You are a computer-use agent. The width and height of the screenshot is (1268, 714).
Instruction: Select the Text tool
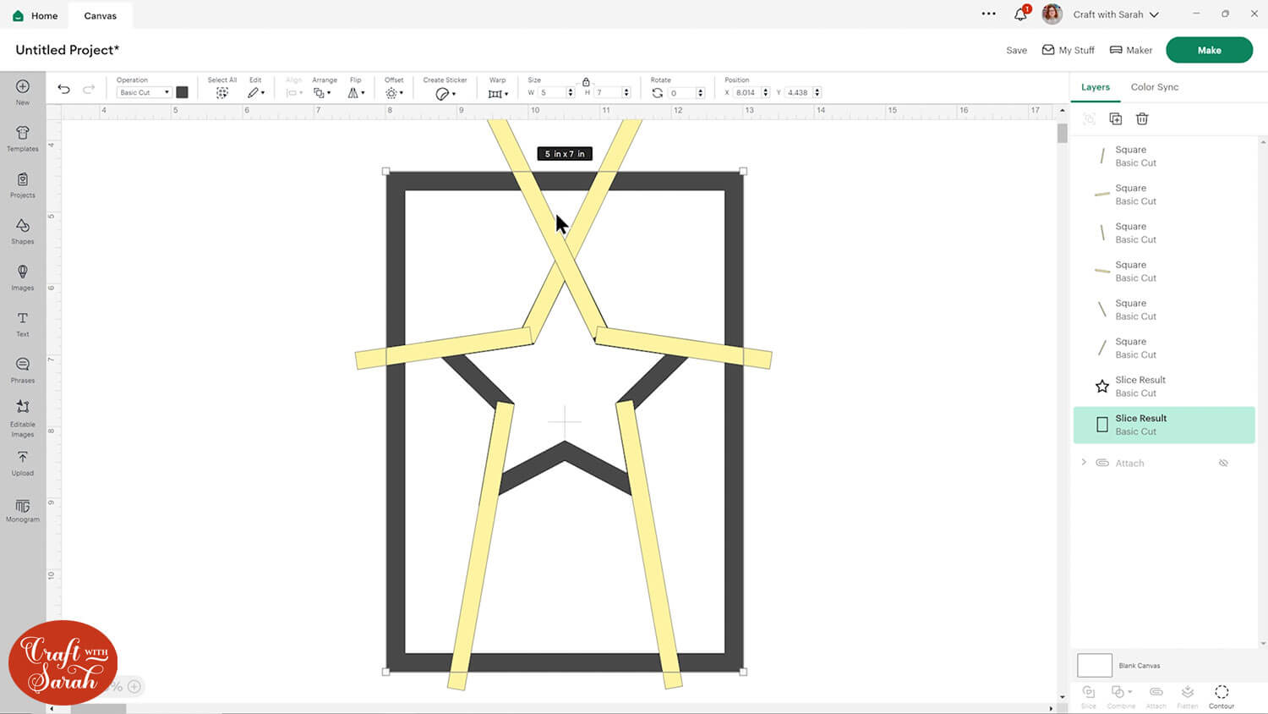[23, 323]
